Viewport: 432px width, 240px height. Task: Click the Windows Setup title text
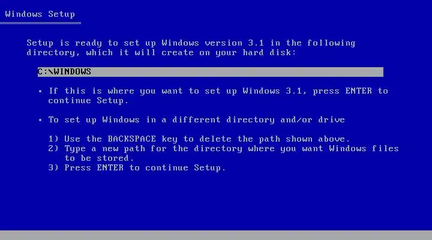point(40,14)
